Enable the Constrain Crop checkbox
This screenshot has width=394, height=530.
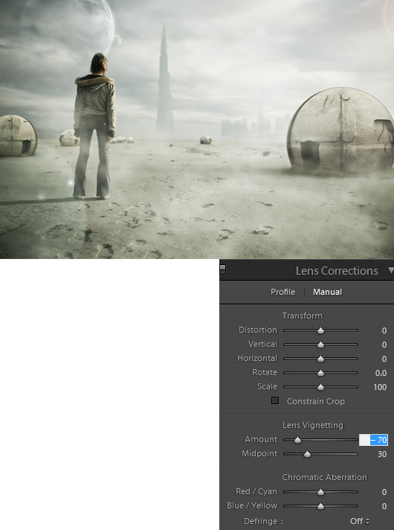tap(275, 401)
